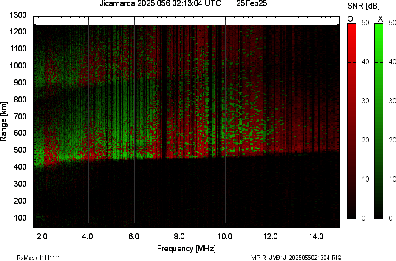Click the "Frequency [MHz]" axis label
This screenshot has width=396, height=261.
(x=187, y=249)
